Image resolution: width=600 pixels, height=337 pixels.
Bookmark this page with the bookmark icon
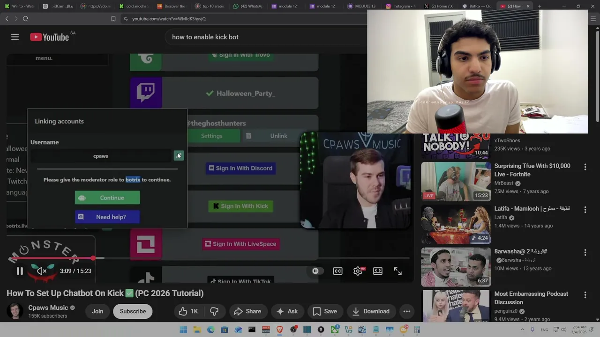point(113,19)
